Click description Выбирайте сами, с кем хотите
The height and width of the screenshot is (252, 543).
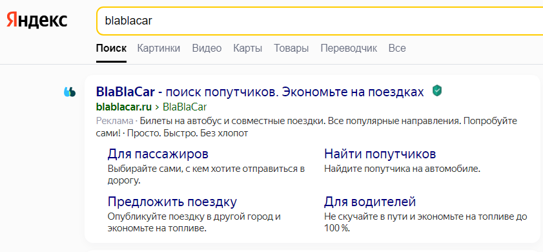(x=206, y=174)
